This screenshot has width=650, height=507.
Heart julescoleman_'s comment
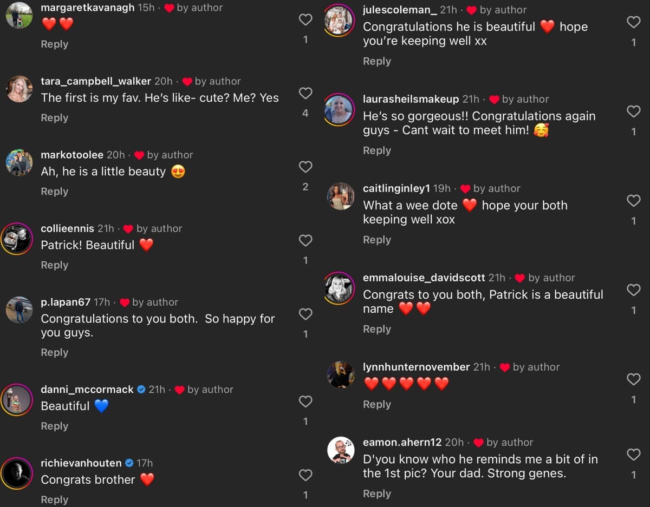tap(633, 22)
